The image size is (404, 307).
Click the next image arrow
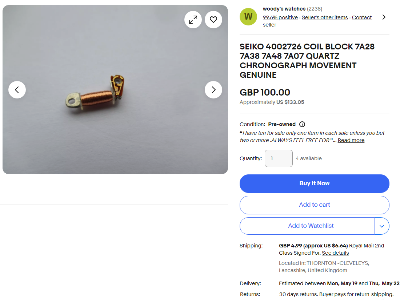[213, 90]
